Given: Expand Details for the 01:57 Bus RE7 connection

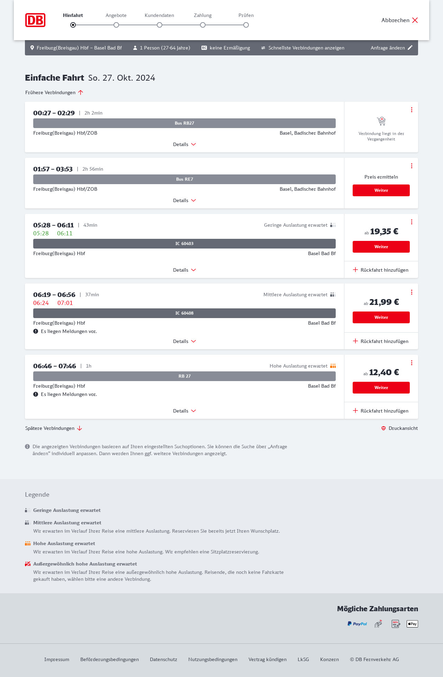Looking at the screenshot, I should point(184,200).
